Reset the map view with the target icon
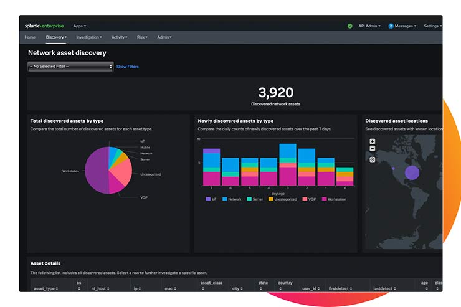 (x=372, y=159)
